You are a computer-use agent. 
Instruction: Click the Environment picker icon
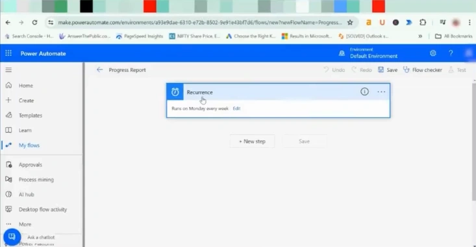click(342, 53)
